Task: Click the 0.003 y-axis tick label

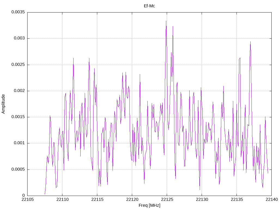Action: (19, 38)
